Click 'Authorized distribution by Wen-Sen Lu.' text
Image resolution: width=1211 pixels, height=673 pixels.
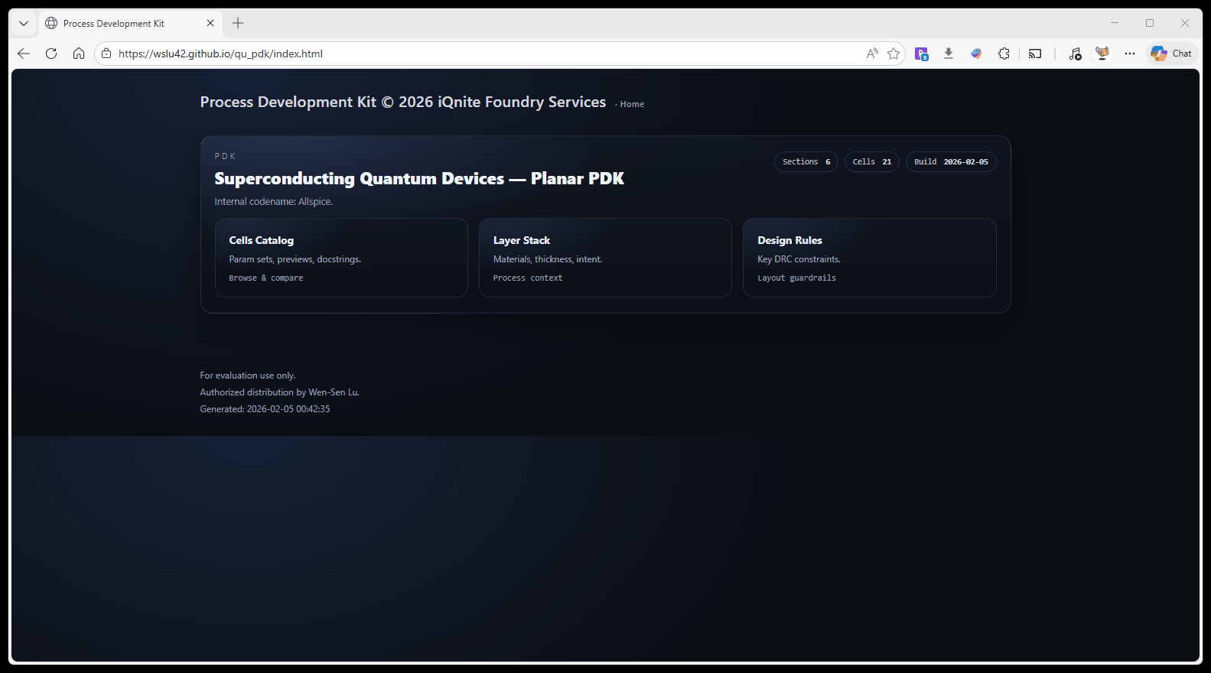click(x=279, y=392)
